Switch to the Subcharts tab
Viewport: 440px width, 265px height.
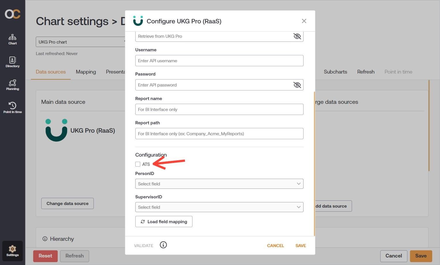[x=335, y=72]
